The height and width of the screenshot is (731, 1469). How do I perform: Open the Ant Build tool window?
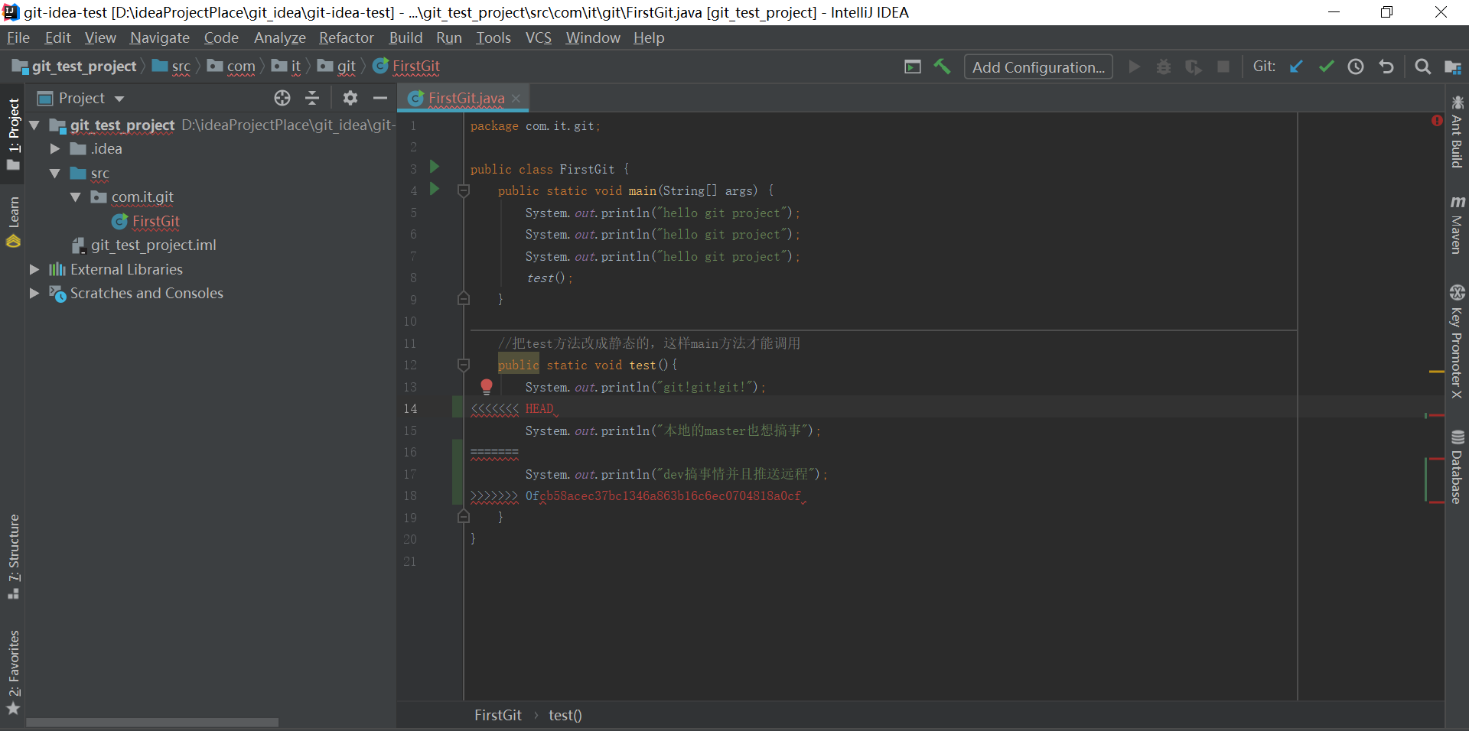click(1457, 132)
